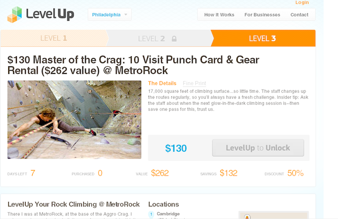
Task: Click the lock icon on Level 2
Action: [174, 39]
